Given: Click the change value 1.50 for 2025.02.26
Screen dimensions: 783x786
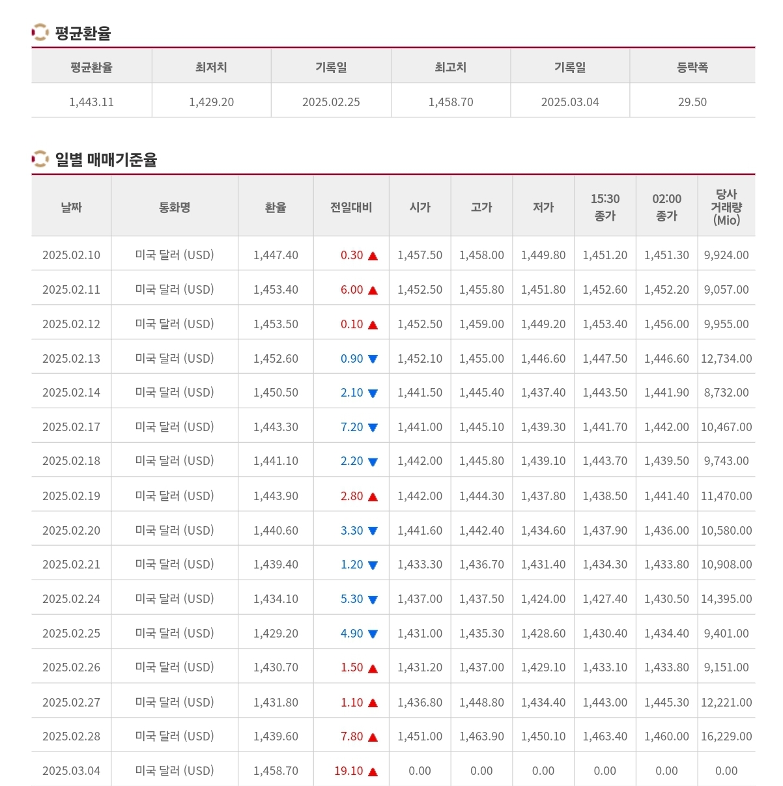Looking at the screenshot, I should tap(352, 667).
